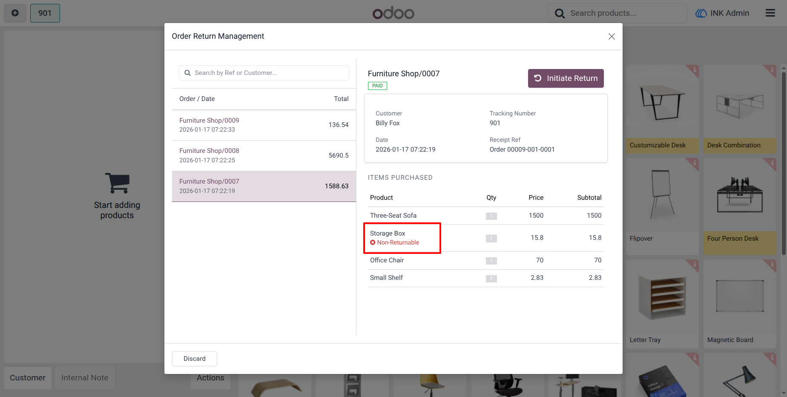Select the Letter Tray product card
The width and height of the screenshot is (787, 397).
[x=662, y=304]
